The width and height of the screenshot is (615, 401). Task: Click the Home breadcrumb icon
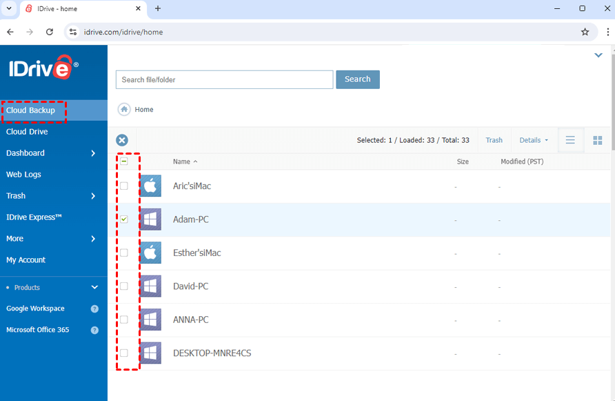click(124, 109)
